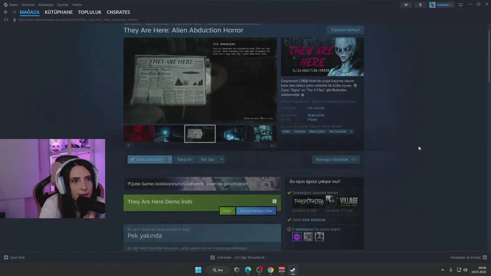Viewport: 491px width, 276px height.
Task: Switch to the MAĞAZA tab
Action: coord(30,12)
